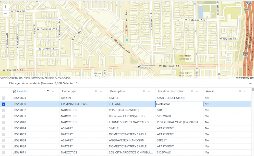Uncheck the JB569830 row checkbox

(4, 104)
